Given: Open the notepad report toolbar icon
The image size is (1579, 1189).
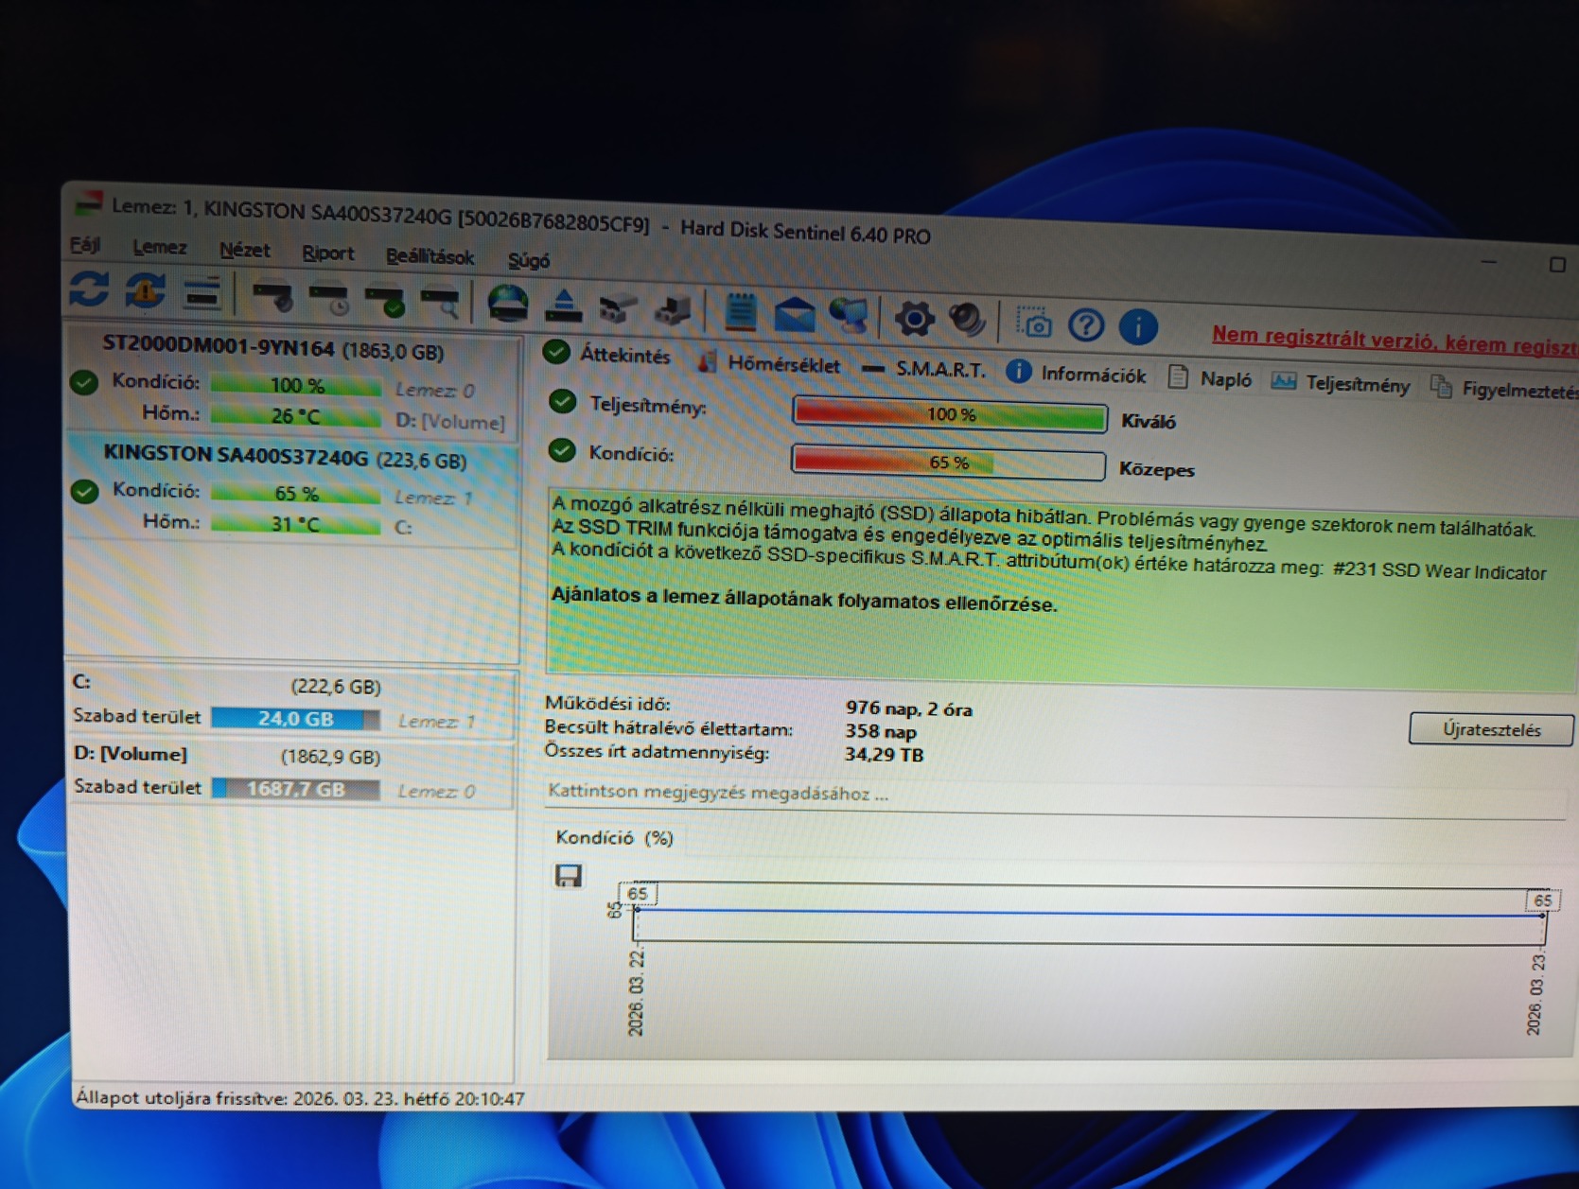Looking at the screenshot, I should (x=740, y=312).
